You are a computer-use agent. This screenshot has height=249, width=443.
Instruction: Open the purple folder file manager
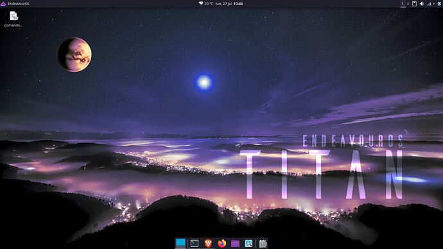236,243
